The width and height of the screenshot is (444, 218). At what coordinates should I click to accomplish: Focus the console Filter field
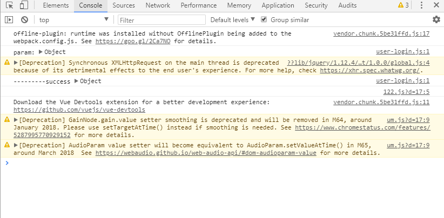pyautogui.click(x=162, y=20)
